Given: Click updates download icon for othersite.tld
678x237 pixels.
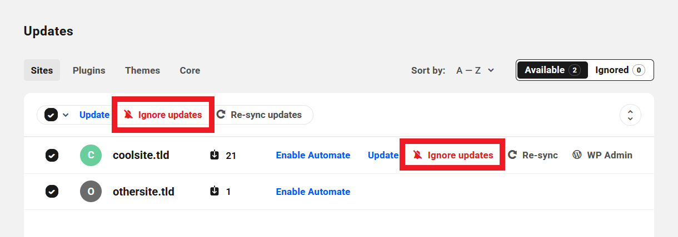Looking at the screenshot, I should click(x=215, y=192).
